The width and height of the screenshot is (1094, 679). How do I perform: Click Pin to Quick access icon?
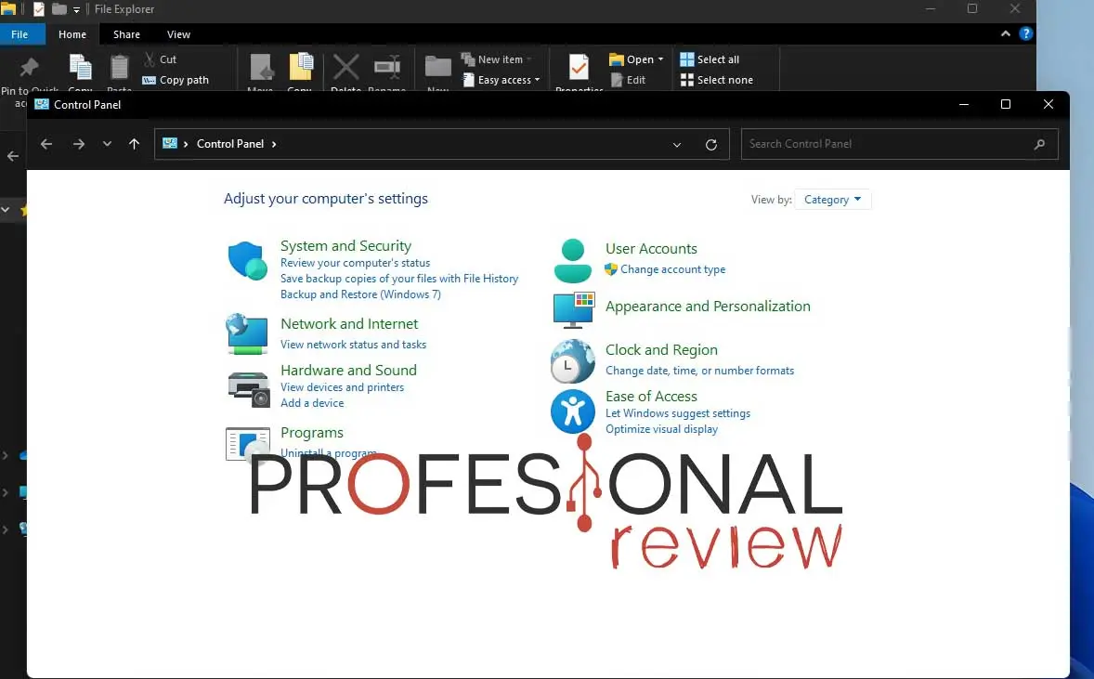[x=29, y=68]
